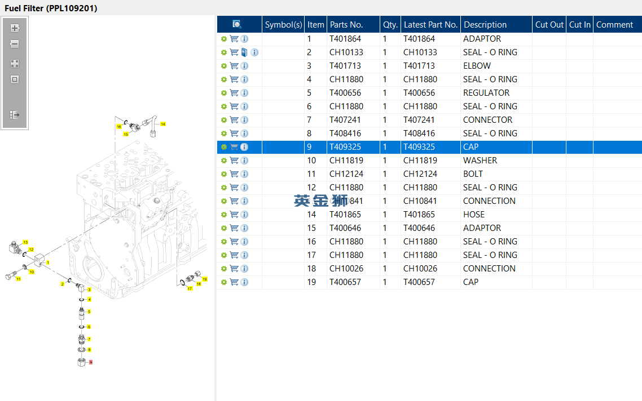Open info for ADAPTOR T401864

[x=244, y=39]
